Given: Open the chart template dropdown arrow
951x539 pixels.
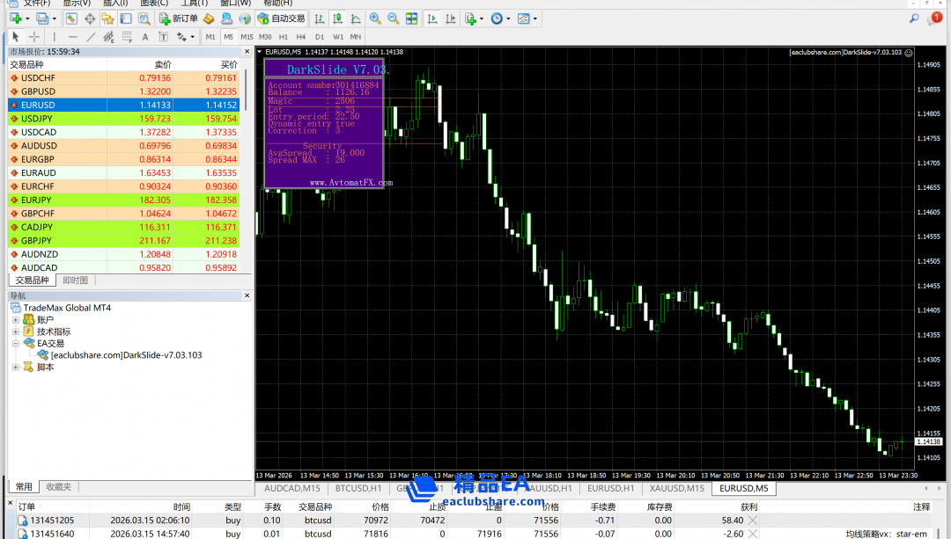Looking at the screenshot, I should pyautogui.click(x=536, y=18).
